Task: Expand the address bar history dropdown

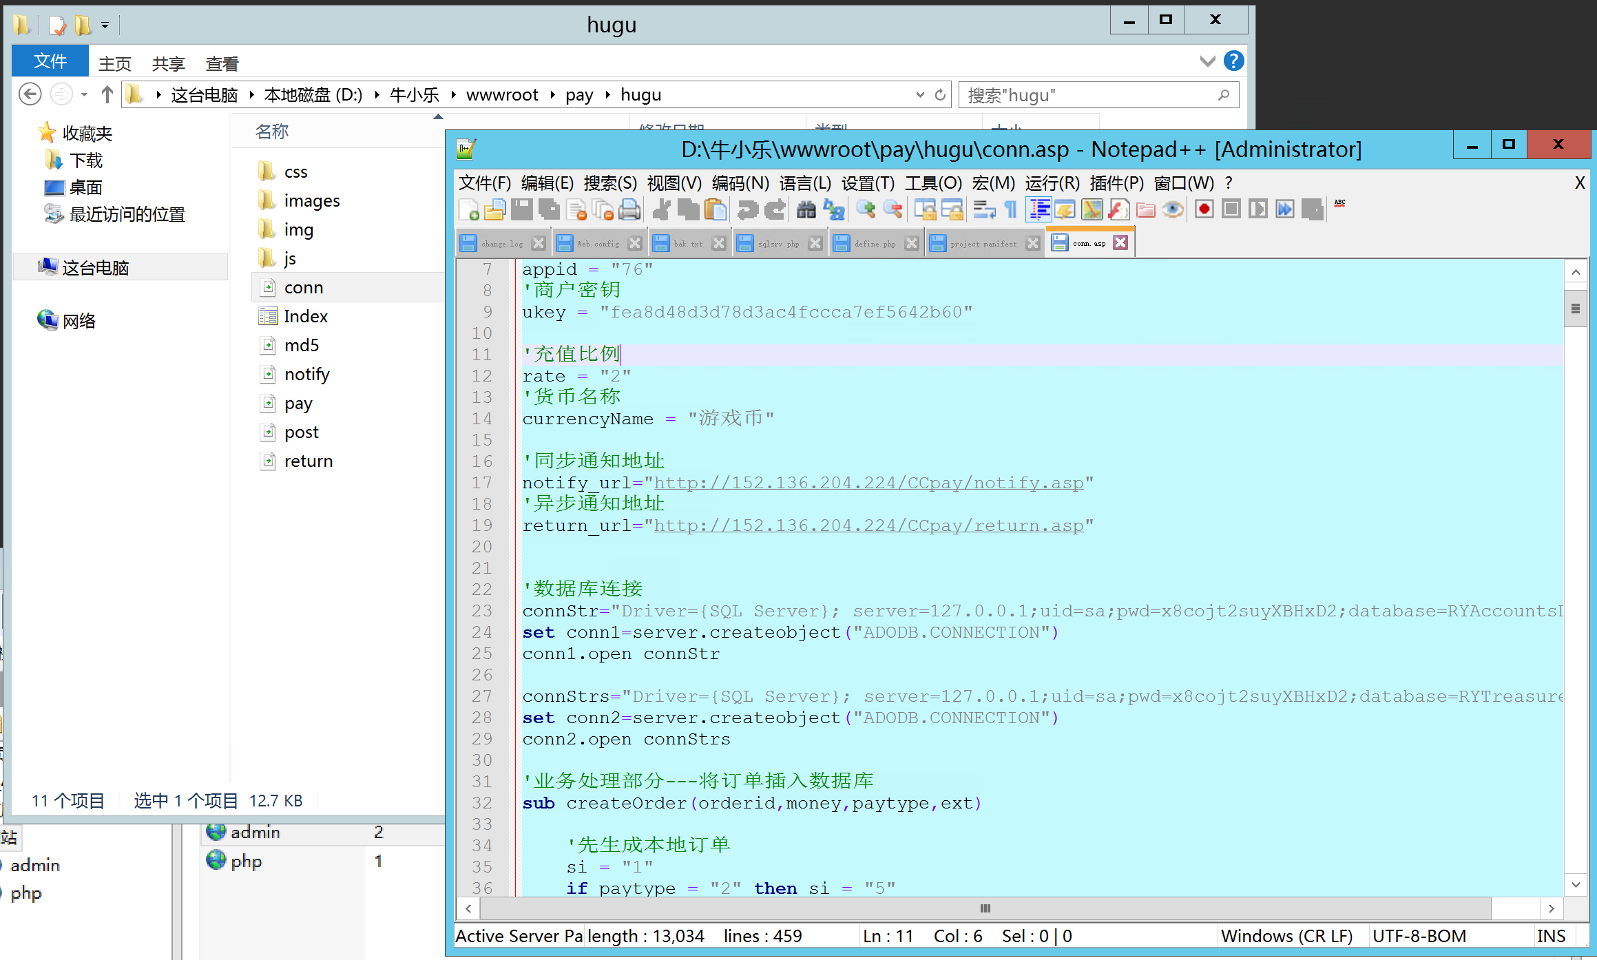Action: point(920,95)
